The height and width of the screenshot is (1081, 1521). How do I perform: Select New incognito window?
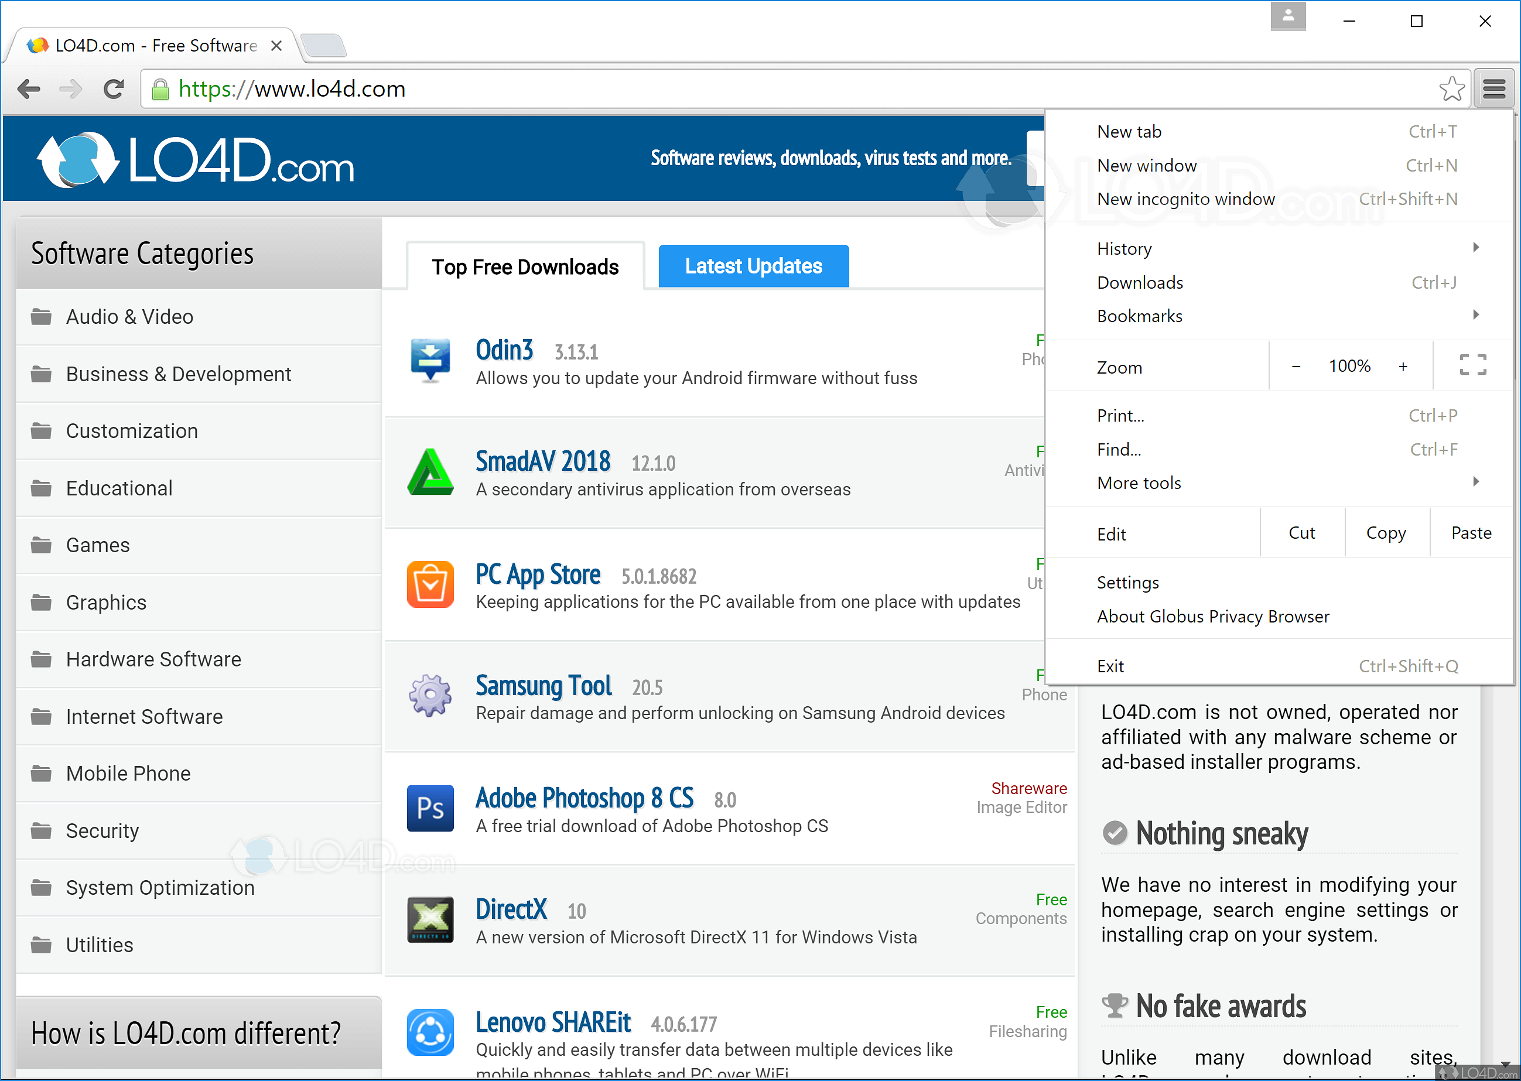click(1185, 199)
